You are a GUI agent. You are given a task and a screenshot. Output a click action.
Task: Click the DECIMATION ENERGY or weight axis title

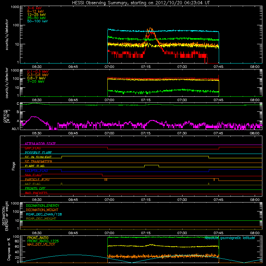(x=5, y=216)
